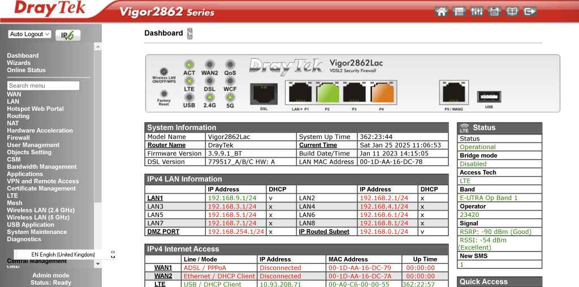
Task: Click the QoS LED indicator
Action: click(x=230, y=64)
